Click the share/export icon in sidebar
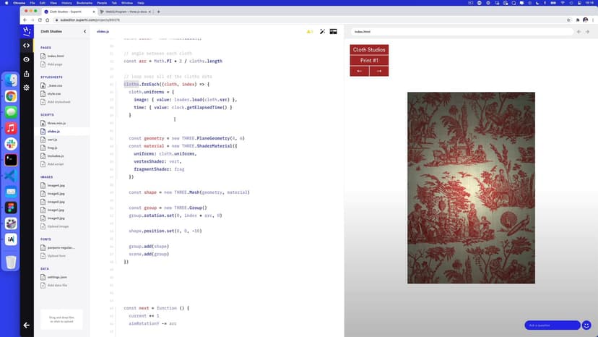 27,73
